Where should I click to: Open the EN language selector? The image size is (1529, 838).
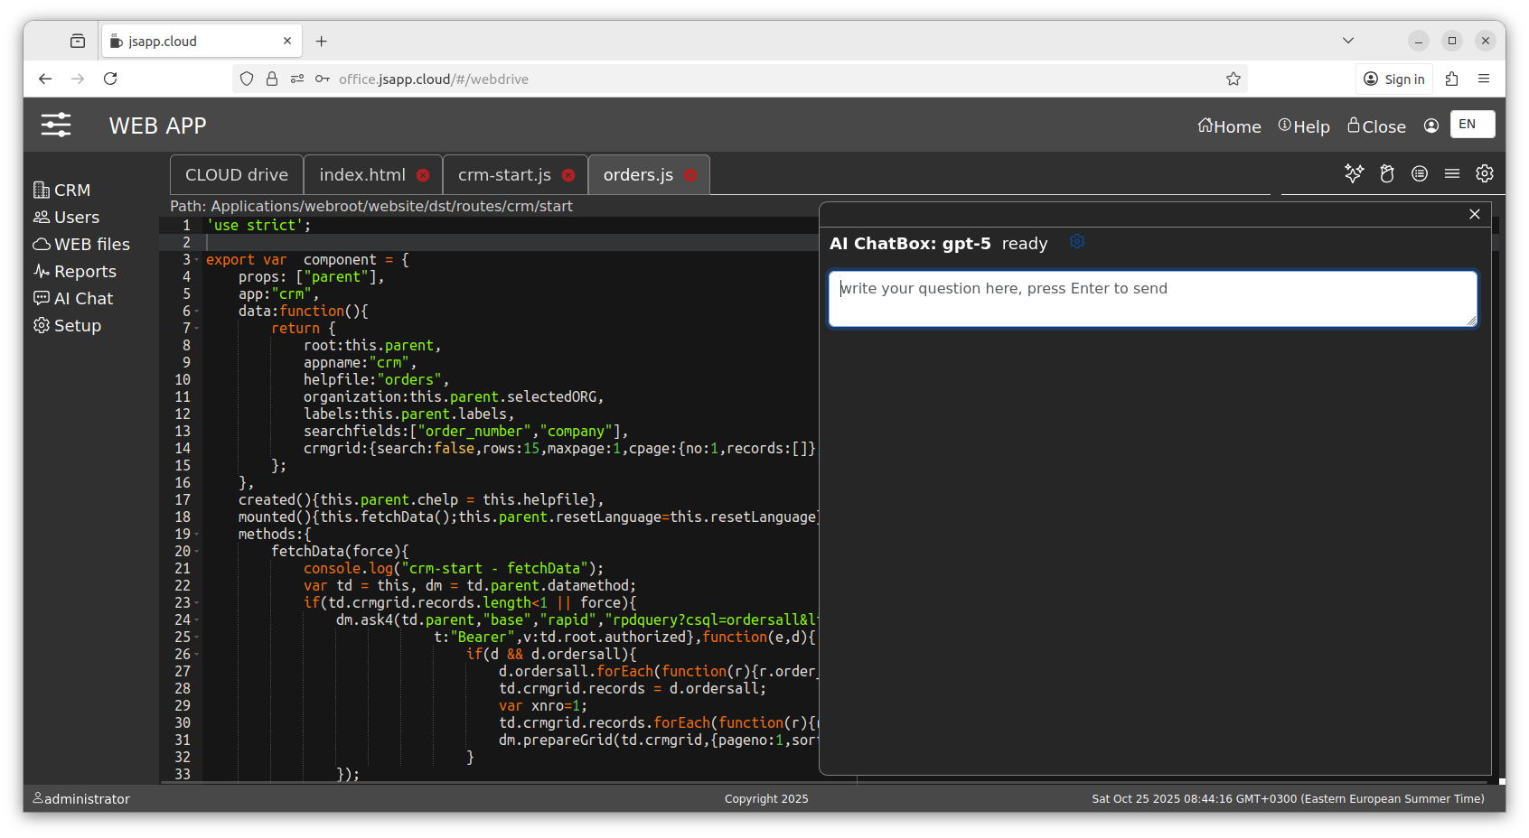coord(1472,125)
